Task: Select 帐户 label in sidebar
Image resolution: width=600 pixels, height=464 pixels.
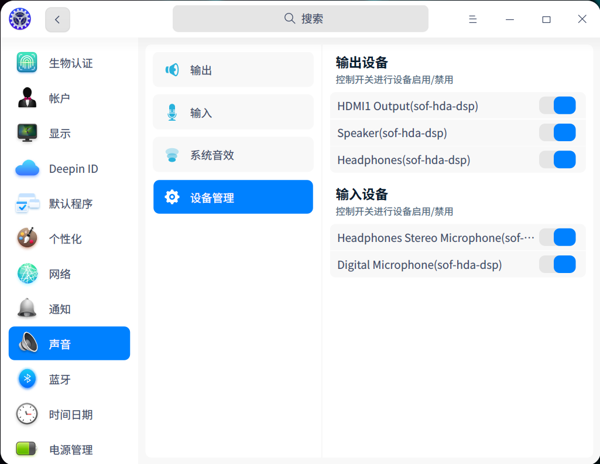Action: coord(60,98)
